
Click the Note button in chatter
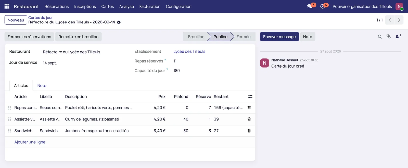tap(308, 37)
